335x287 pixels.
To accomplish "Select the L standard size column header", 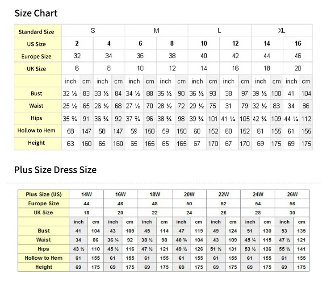I will (219, 31).
